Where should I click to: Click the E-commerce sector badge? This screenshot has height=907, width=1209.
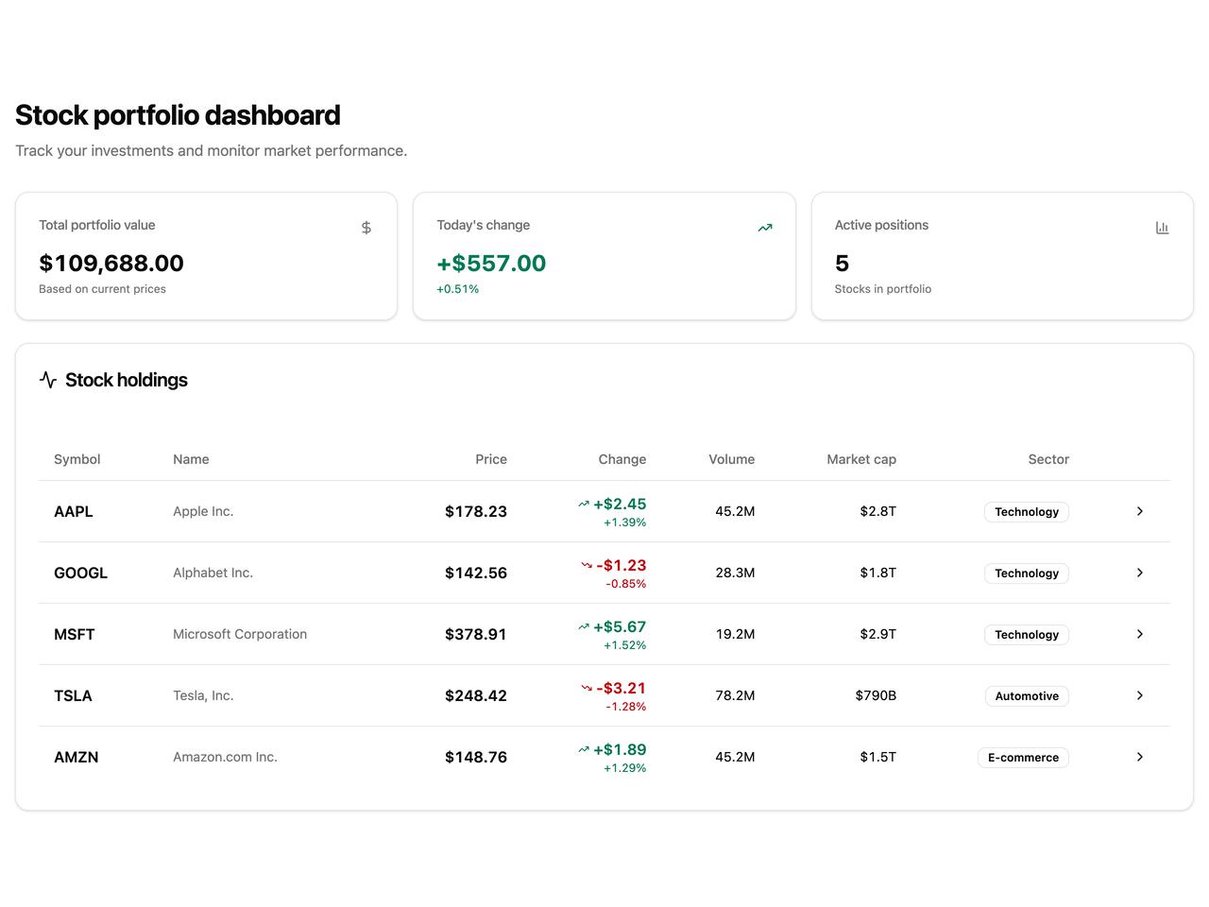coord(1023,758)
